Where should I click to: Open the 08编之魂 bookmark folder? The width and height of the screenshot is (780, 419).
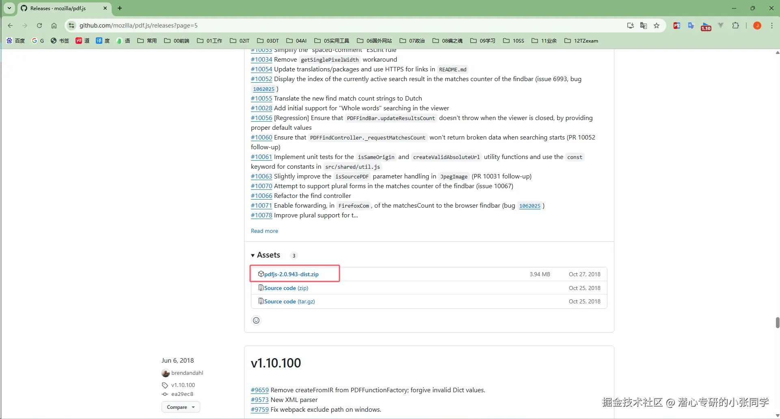pyautogui.click(x=447, y=41)
